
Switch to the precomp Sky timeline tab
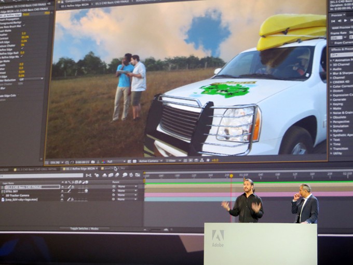coord(113,168)
